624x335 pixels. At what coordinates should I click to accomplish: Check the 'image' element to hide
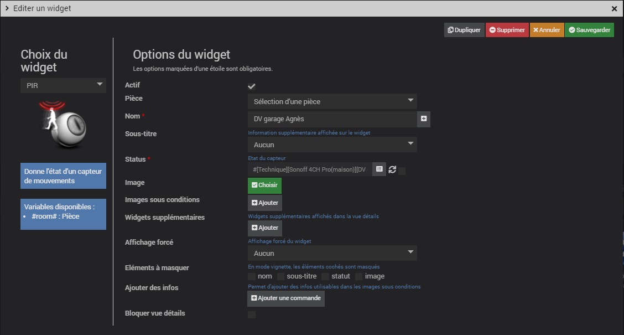click(x=359, y=276)
